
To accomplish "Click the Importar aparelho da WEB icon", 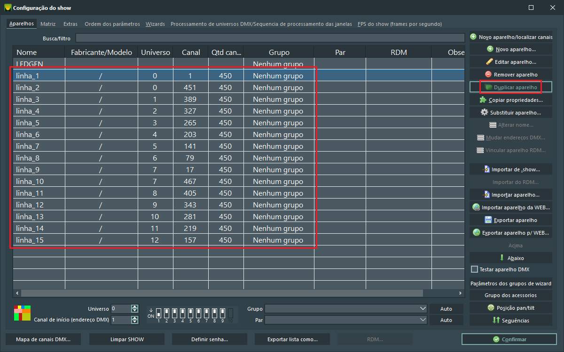I will (x=476, y=207).
